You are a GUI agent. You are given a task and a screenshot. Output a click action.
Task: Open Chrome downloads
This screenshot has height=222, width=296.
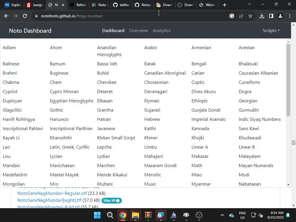coord(262,16)
